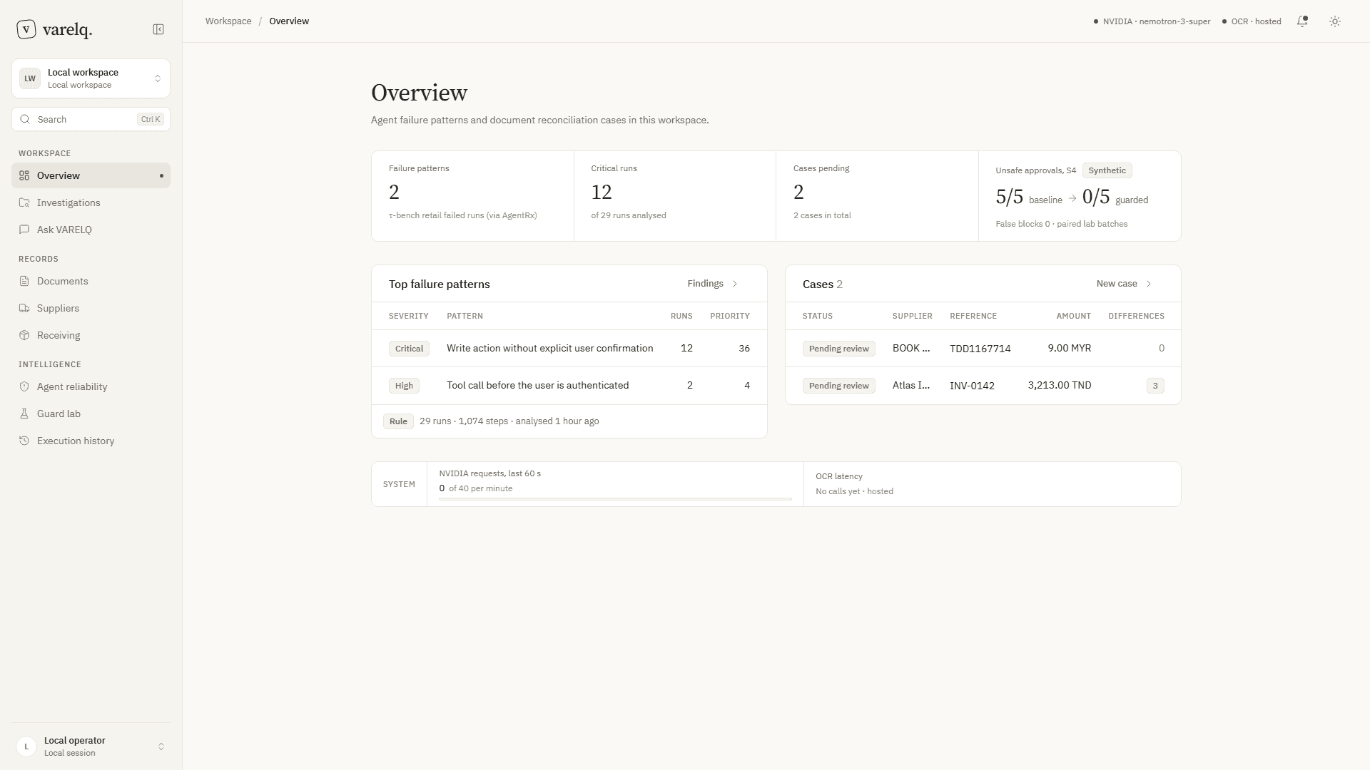Click the LW workspace avatar

coord(30,78)
